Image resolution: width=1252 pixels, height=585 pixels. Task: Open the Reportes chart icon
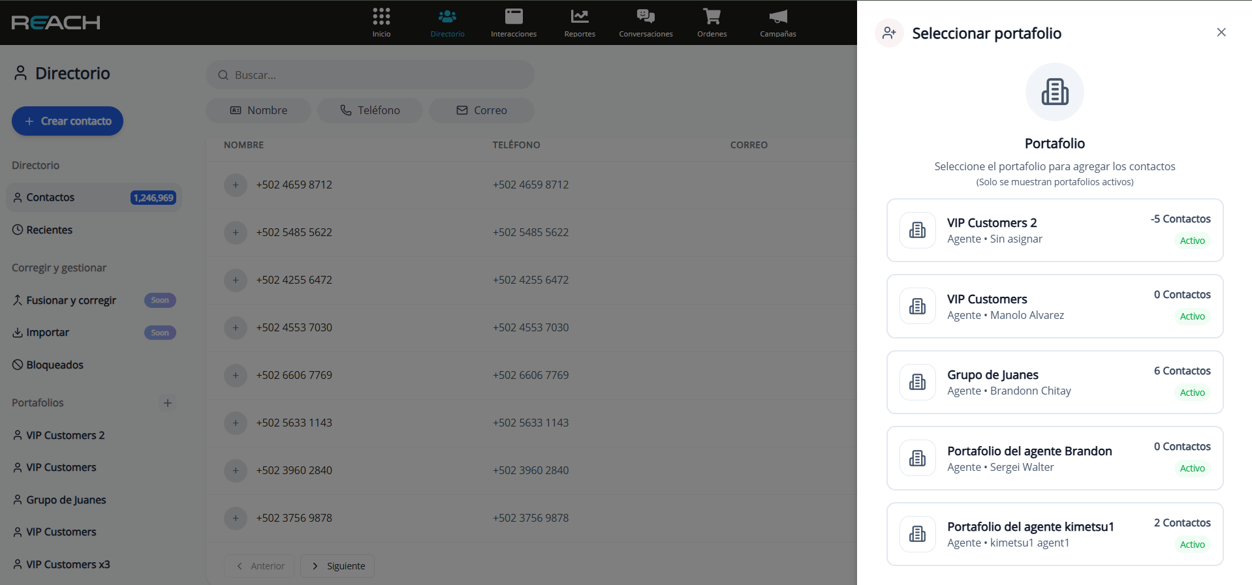click(x=580, y=17)
